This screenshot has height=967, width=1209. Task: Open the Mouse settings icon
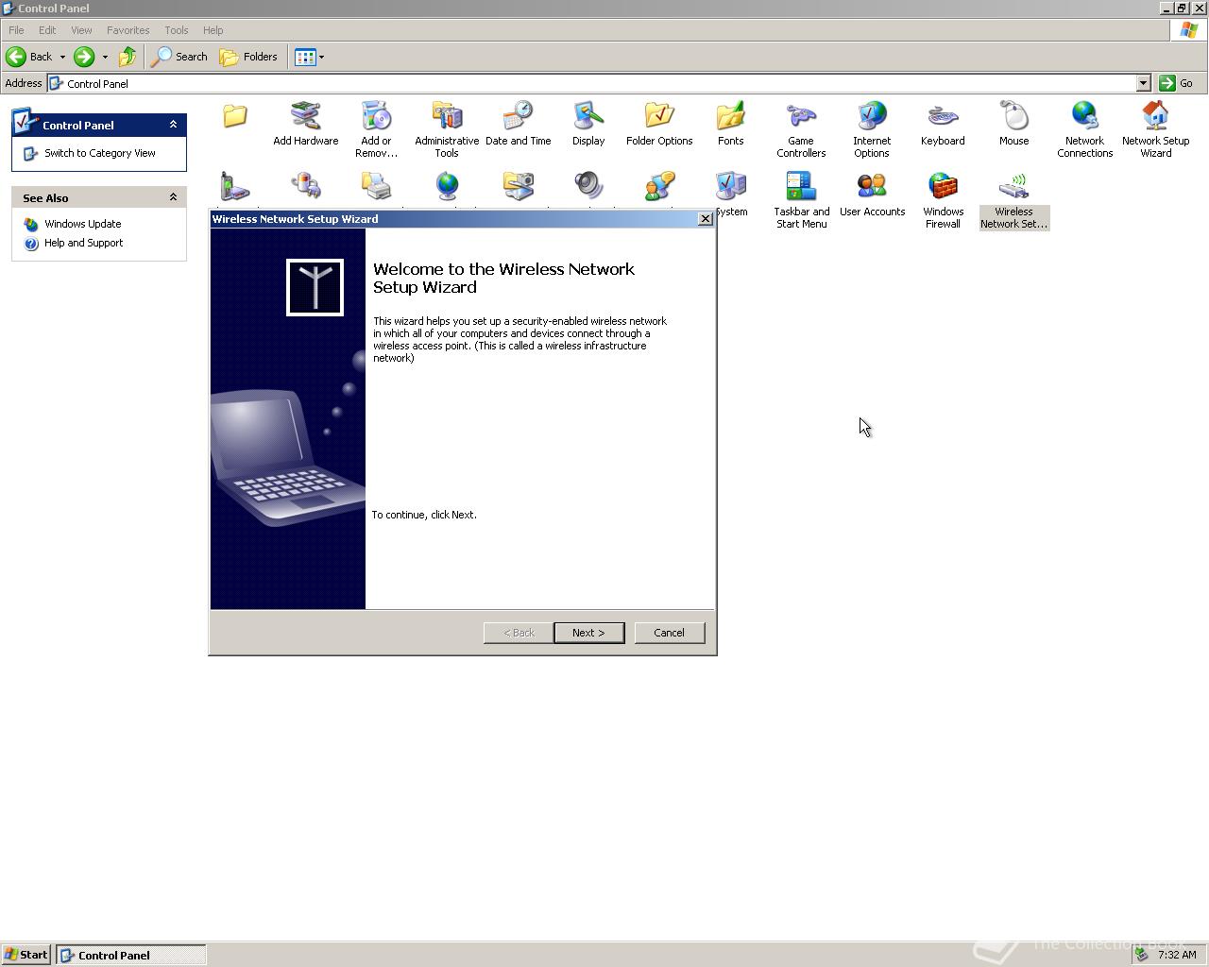click(x=1013, y=124)
